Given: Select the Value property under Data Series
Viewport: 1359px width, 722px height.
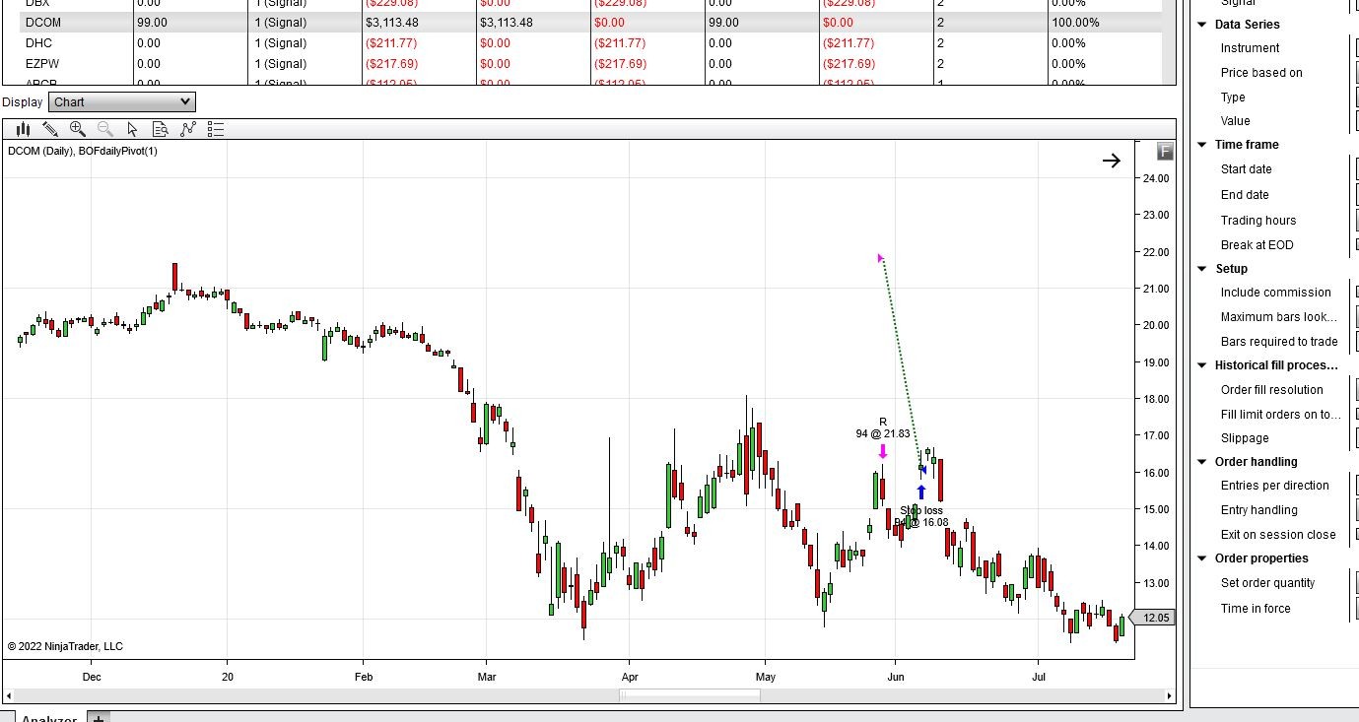Looking at the screenshot, I should point(1235,121).
